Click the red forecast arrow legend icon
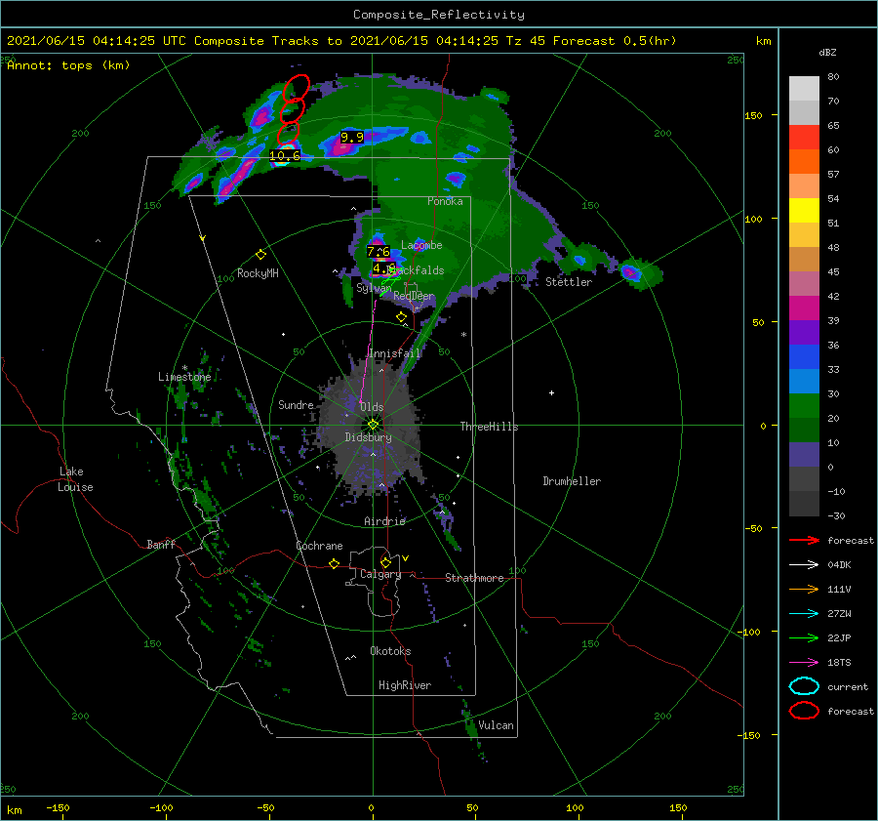This screenshot has width=878, height=821. (x=804, y=540)
